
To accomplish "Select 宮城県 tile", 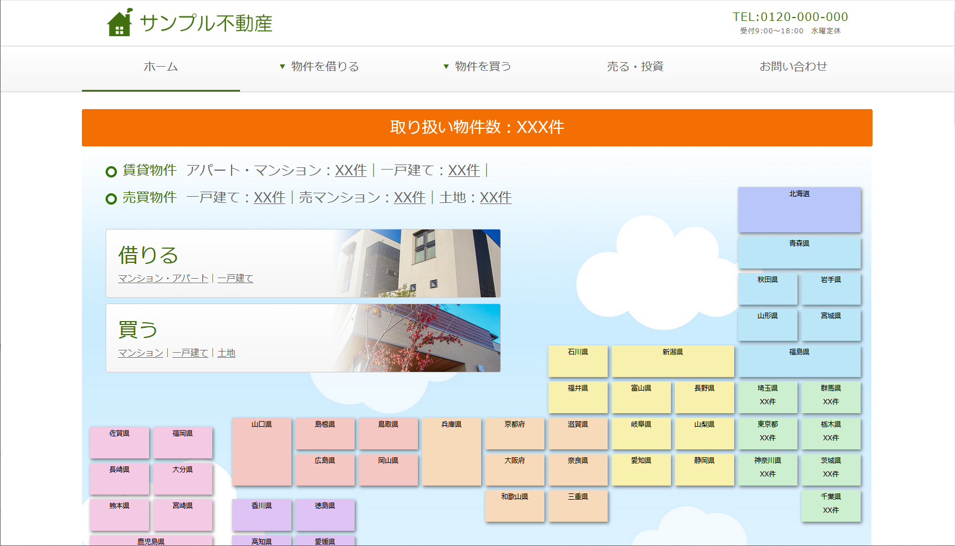I will click(x=831, y=325).
